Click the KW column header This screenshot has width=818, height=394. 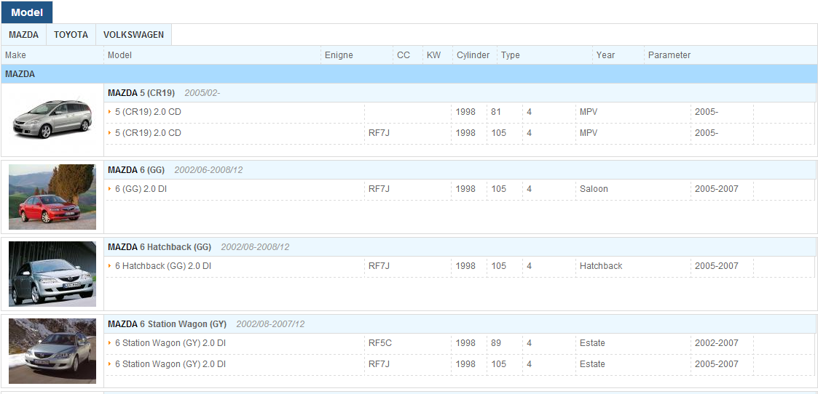tap(438, 55)
